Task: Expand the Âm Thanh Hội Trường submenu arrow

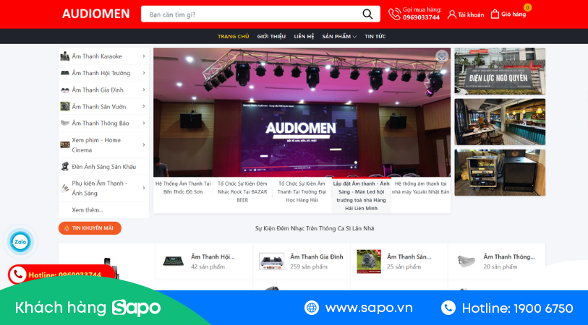Action: (144, 73)
